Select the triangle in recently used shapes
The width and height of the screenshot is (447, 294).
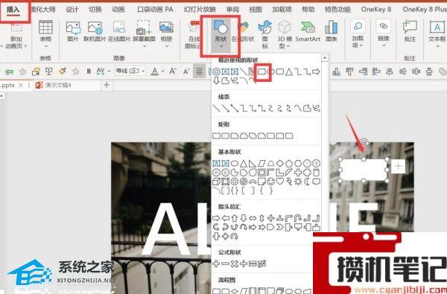click(289, 71)
